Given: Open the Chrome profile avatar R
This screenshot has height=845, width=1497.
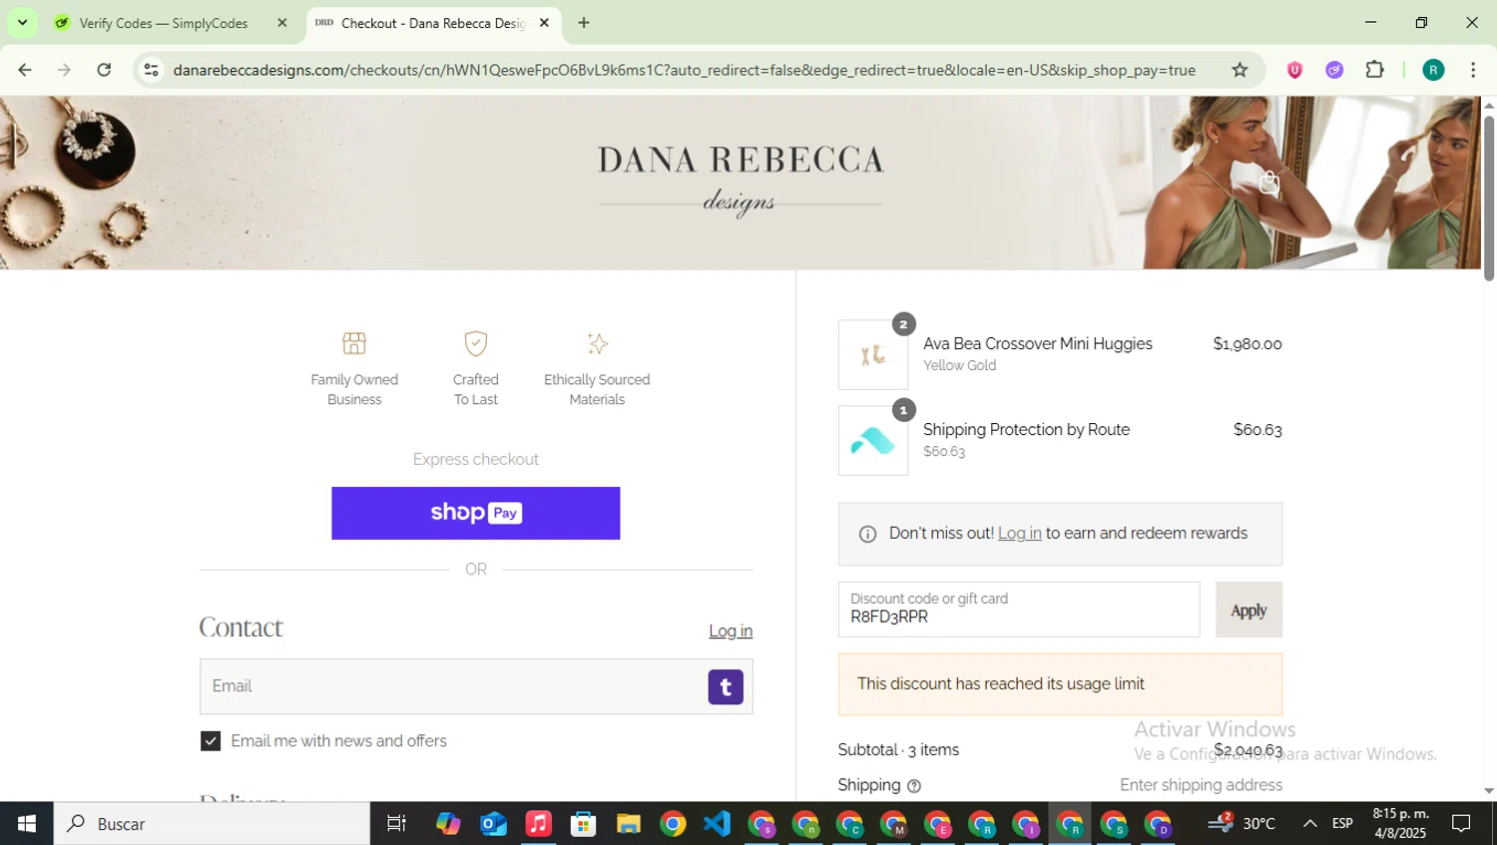Looking at the screenshot, I should tap(1433, 70).
